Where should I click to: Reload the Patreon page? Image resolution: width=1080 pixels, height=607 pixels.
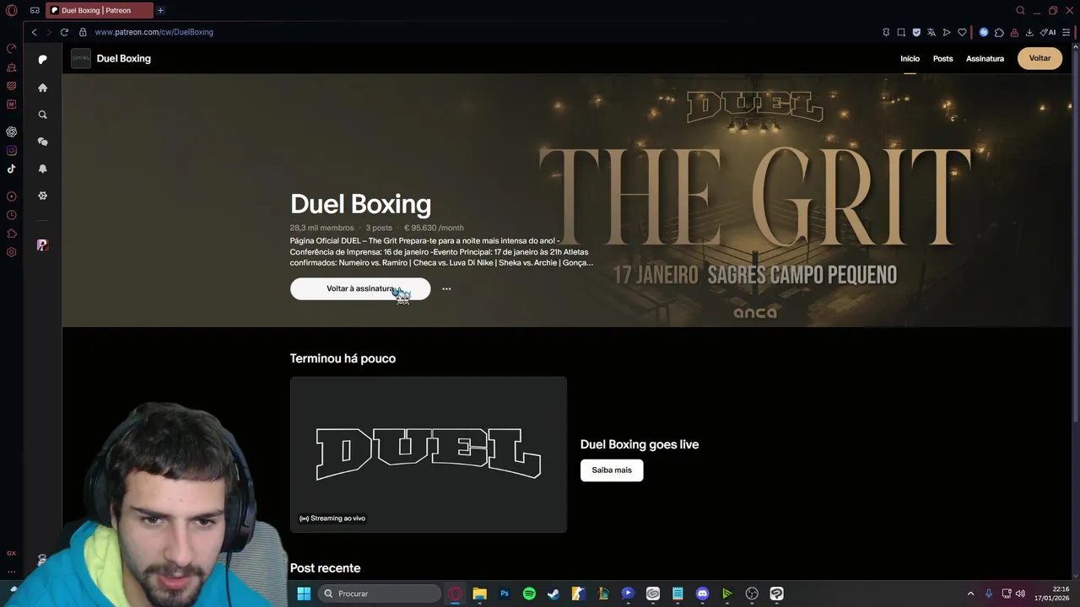pos(64,32)
